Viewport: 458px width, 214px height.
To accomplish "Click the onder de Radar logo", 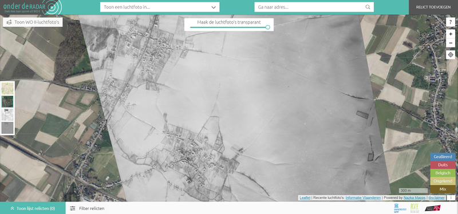I will 31,7.
